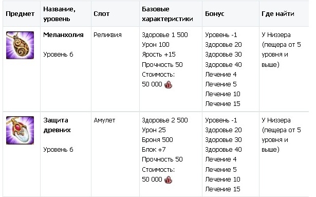Click the Где найти column header
The width and height of the screenshot is (316, 197).
point(278,14)
